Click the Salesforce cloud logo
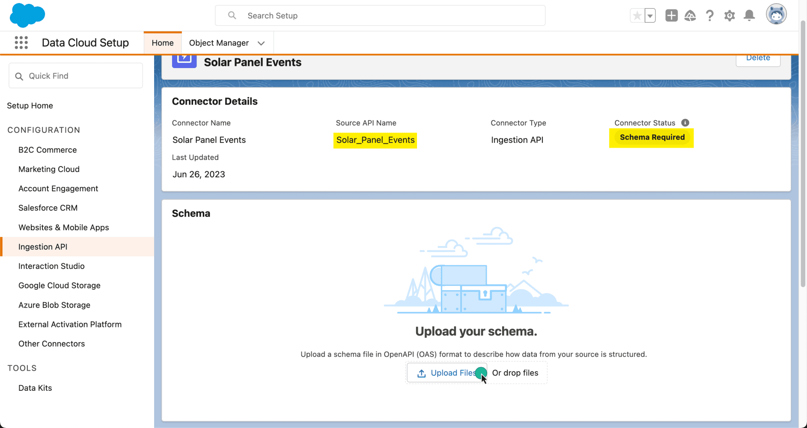Image resolution: width=807 pixels, height=428 pixels. (x=27, y=15)
